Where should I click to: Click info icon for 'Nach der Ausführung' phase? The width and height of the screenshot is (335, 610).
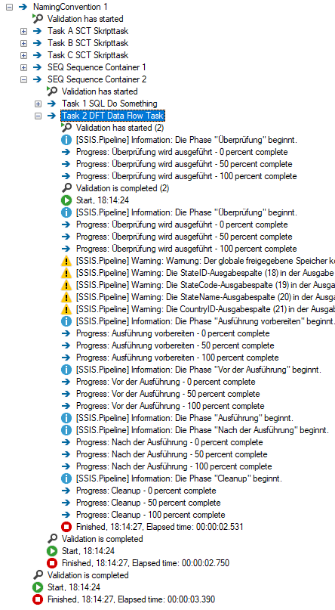[x=66, y=430]
